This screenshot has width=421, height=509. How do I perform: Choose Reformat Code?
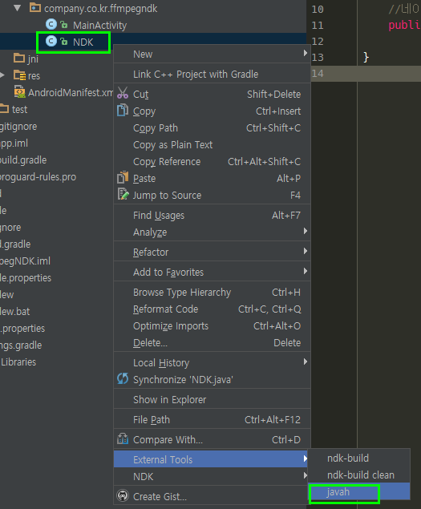[212, 309]
